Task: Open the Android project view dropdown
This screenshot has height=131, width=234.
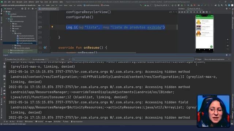Action: [10, 9]
